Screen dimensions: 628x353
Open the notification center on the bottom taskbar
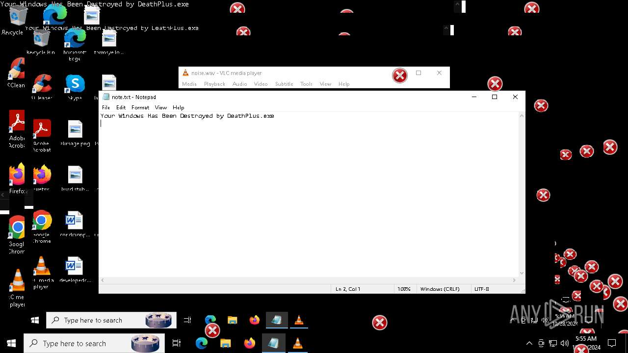612,343
